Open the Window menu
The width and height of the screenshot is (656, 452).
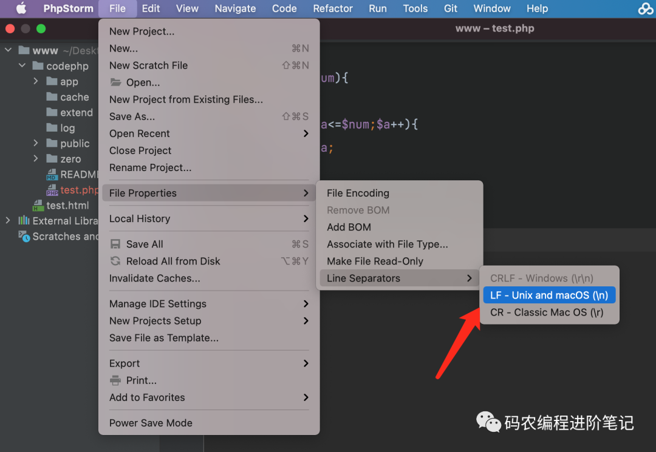(x=491, y=8)
